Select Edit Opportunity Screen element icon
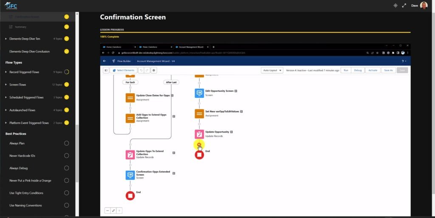The height and width of the screenshot is (218, 435). 199,93
